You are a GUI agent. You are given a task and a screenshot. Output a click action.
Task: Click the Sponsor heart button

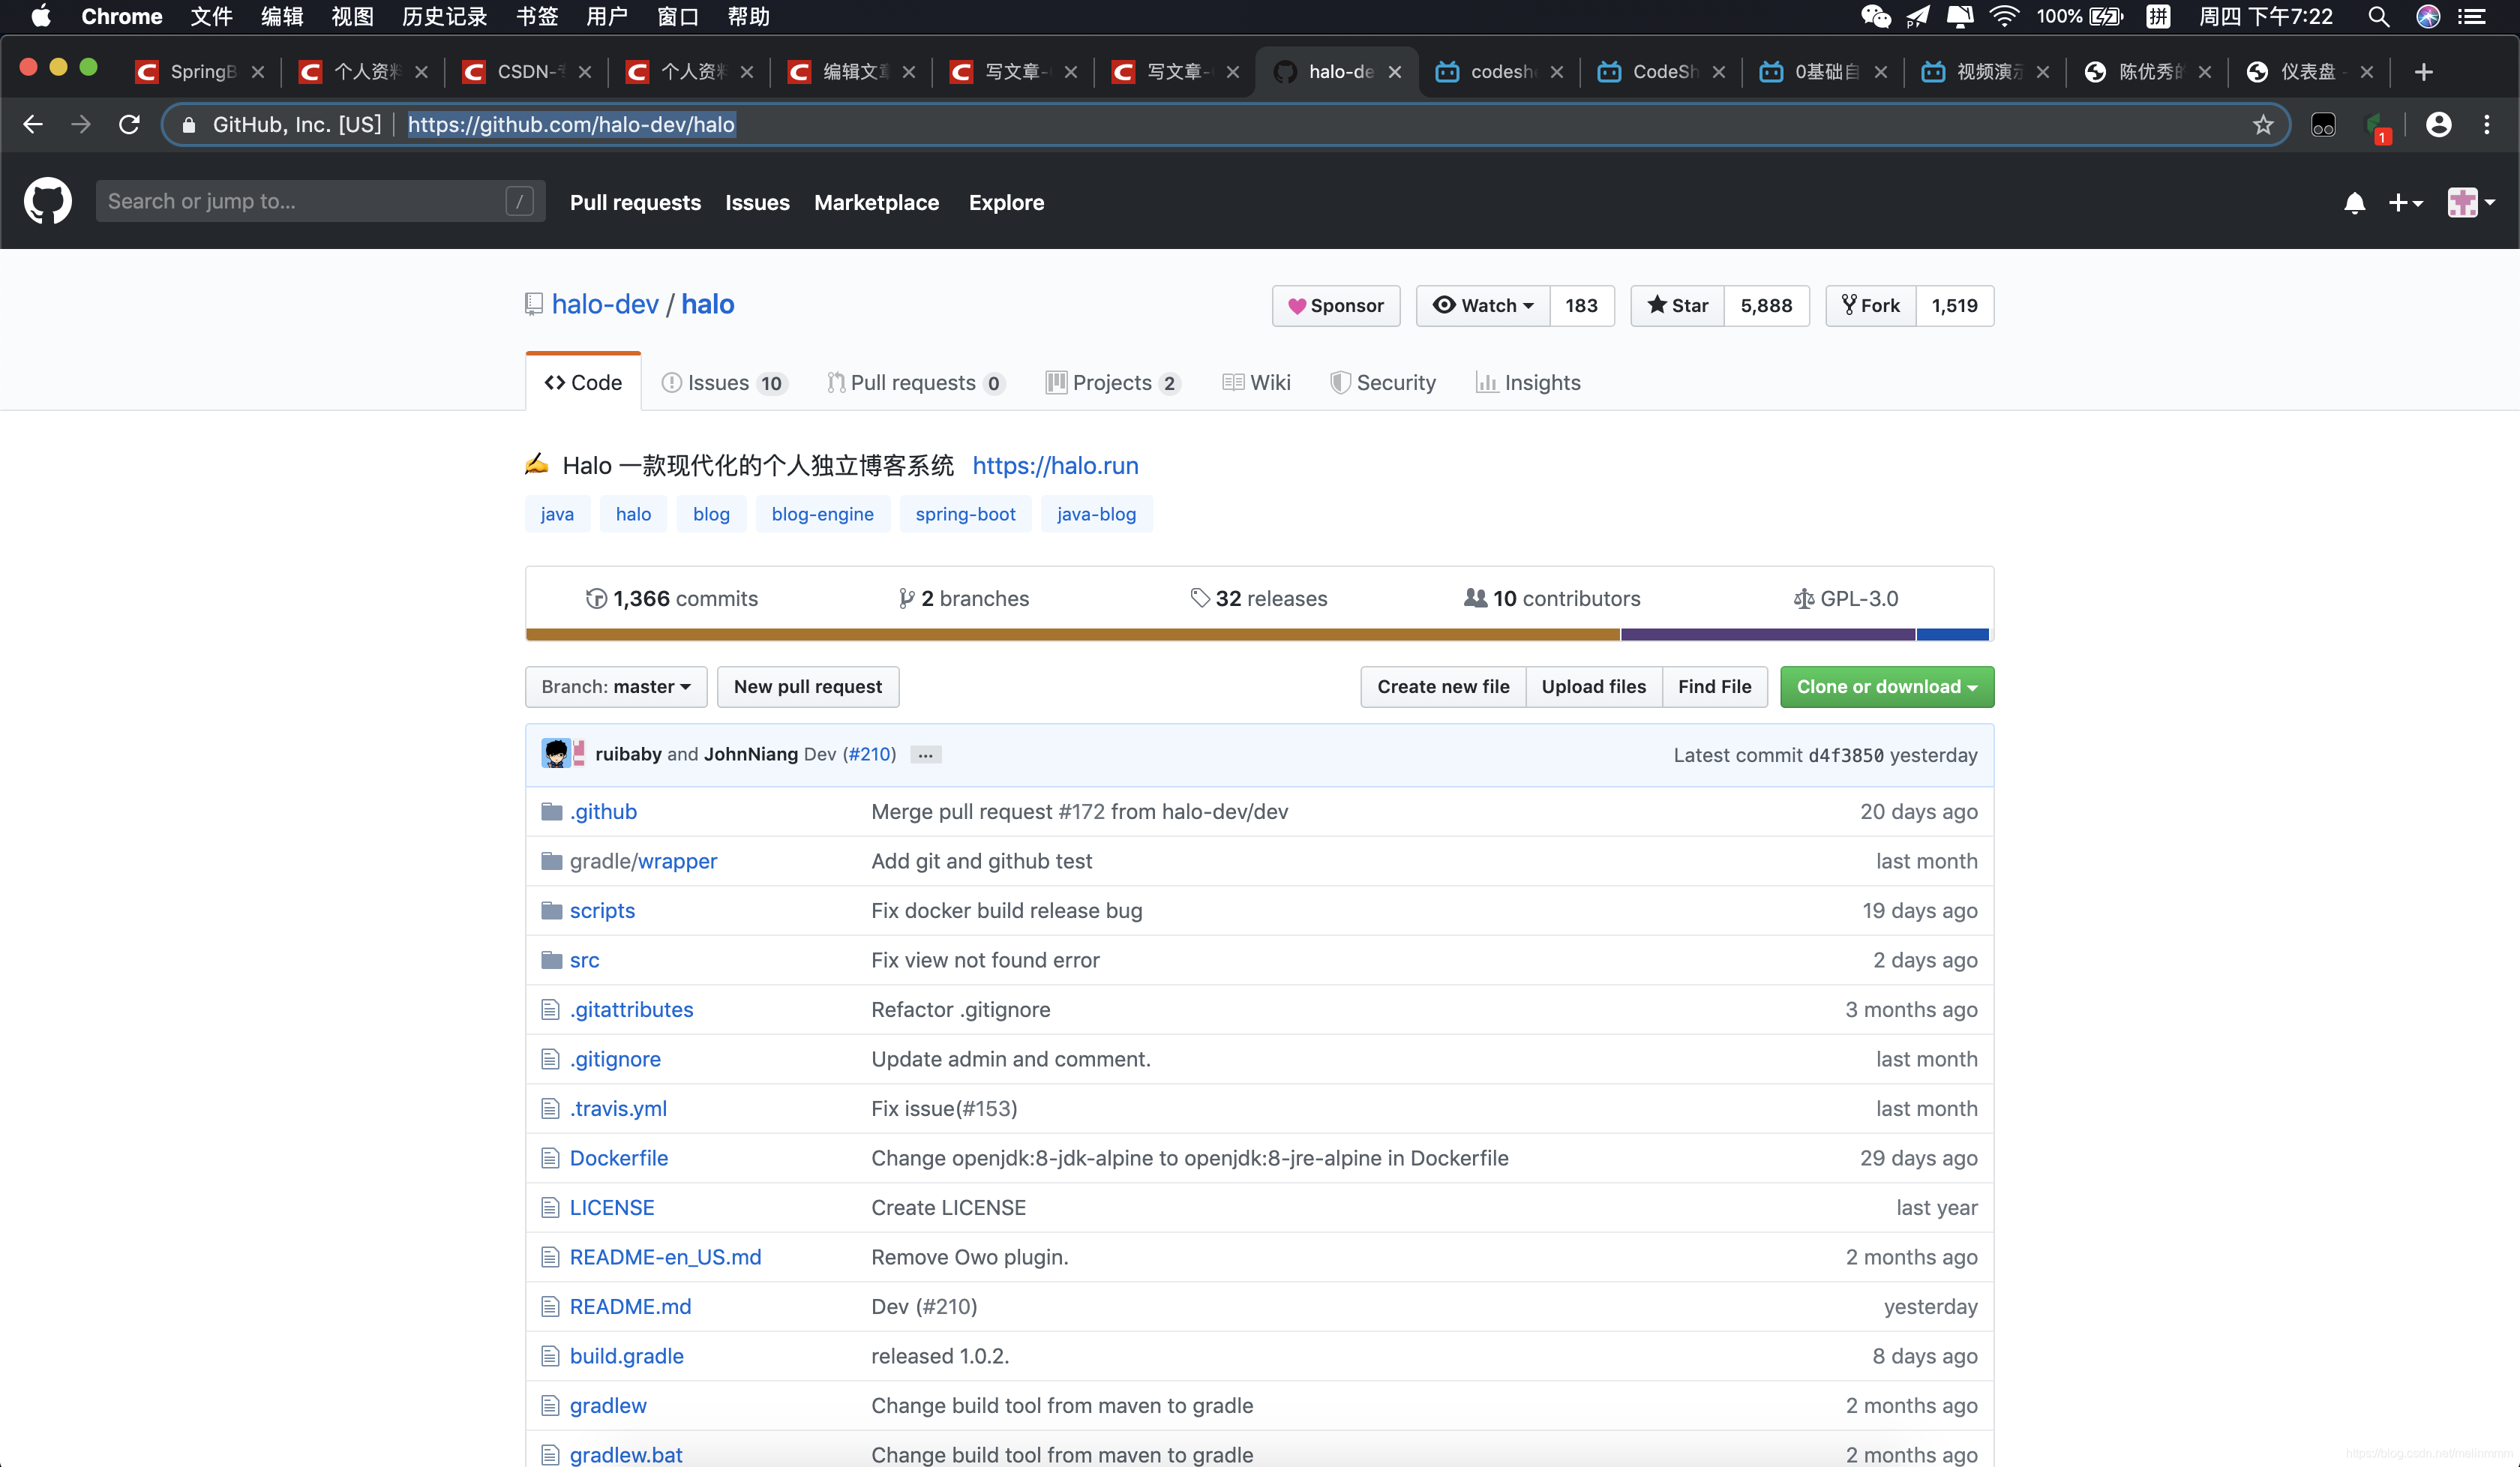click(1335, 305)
